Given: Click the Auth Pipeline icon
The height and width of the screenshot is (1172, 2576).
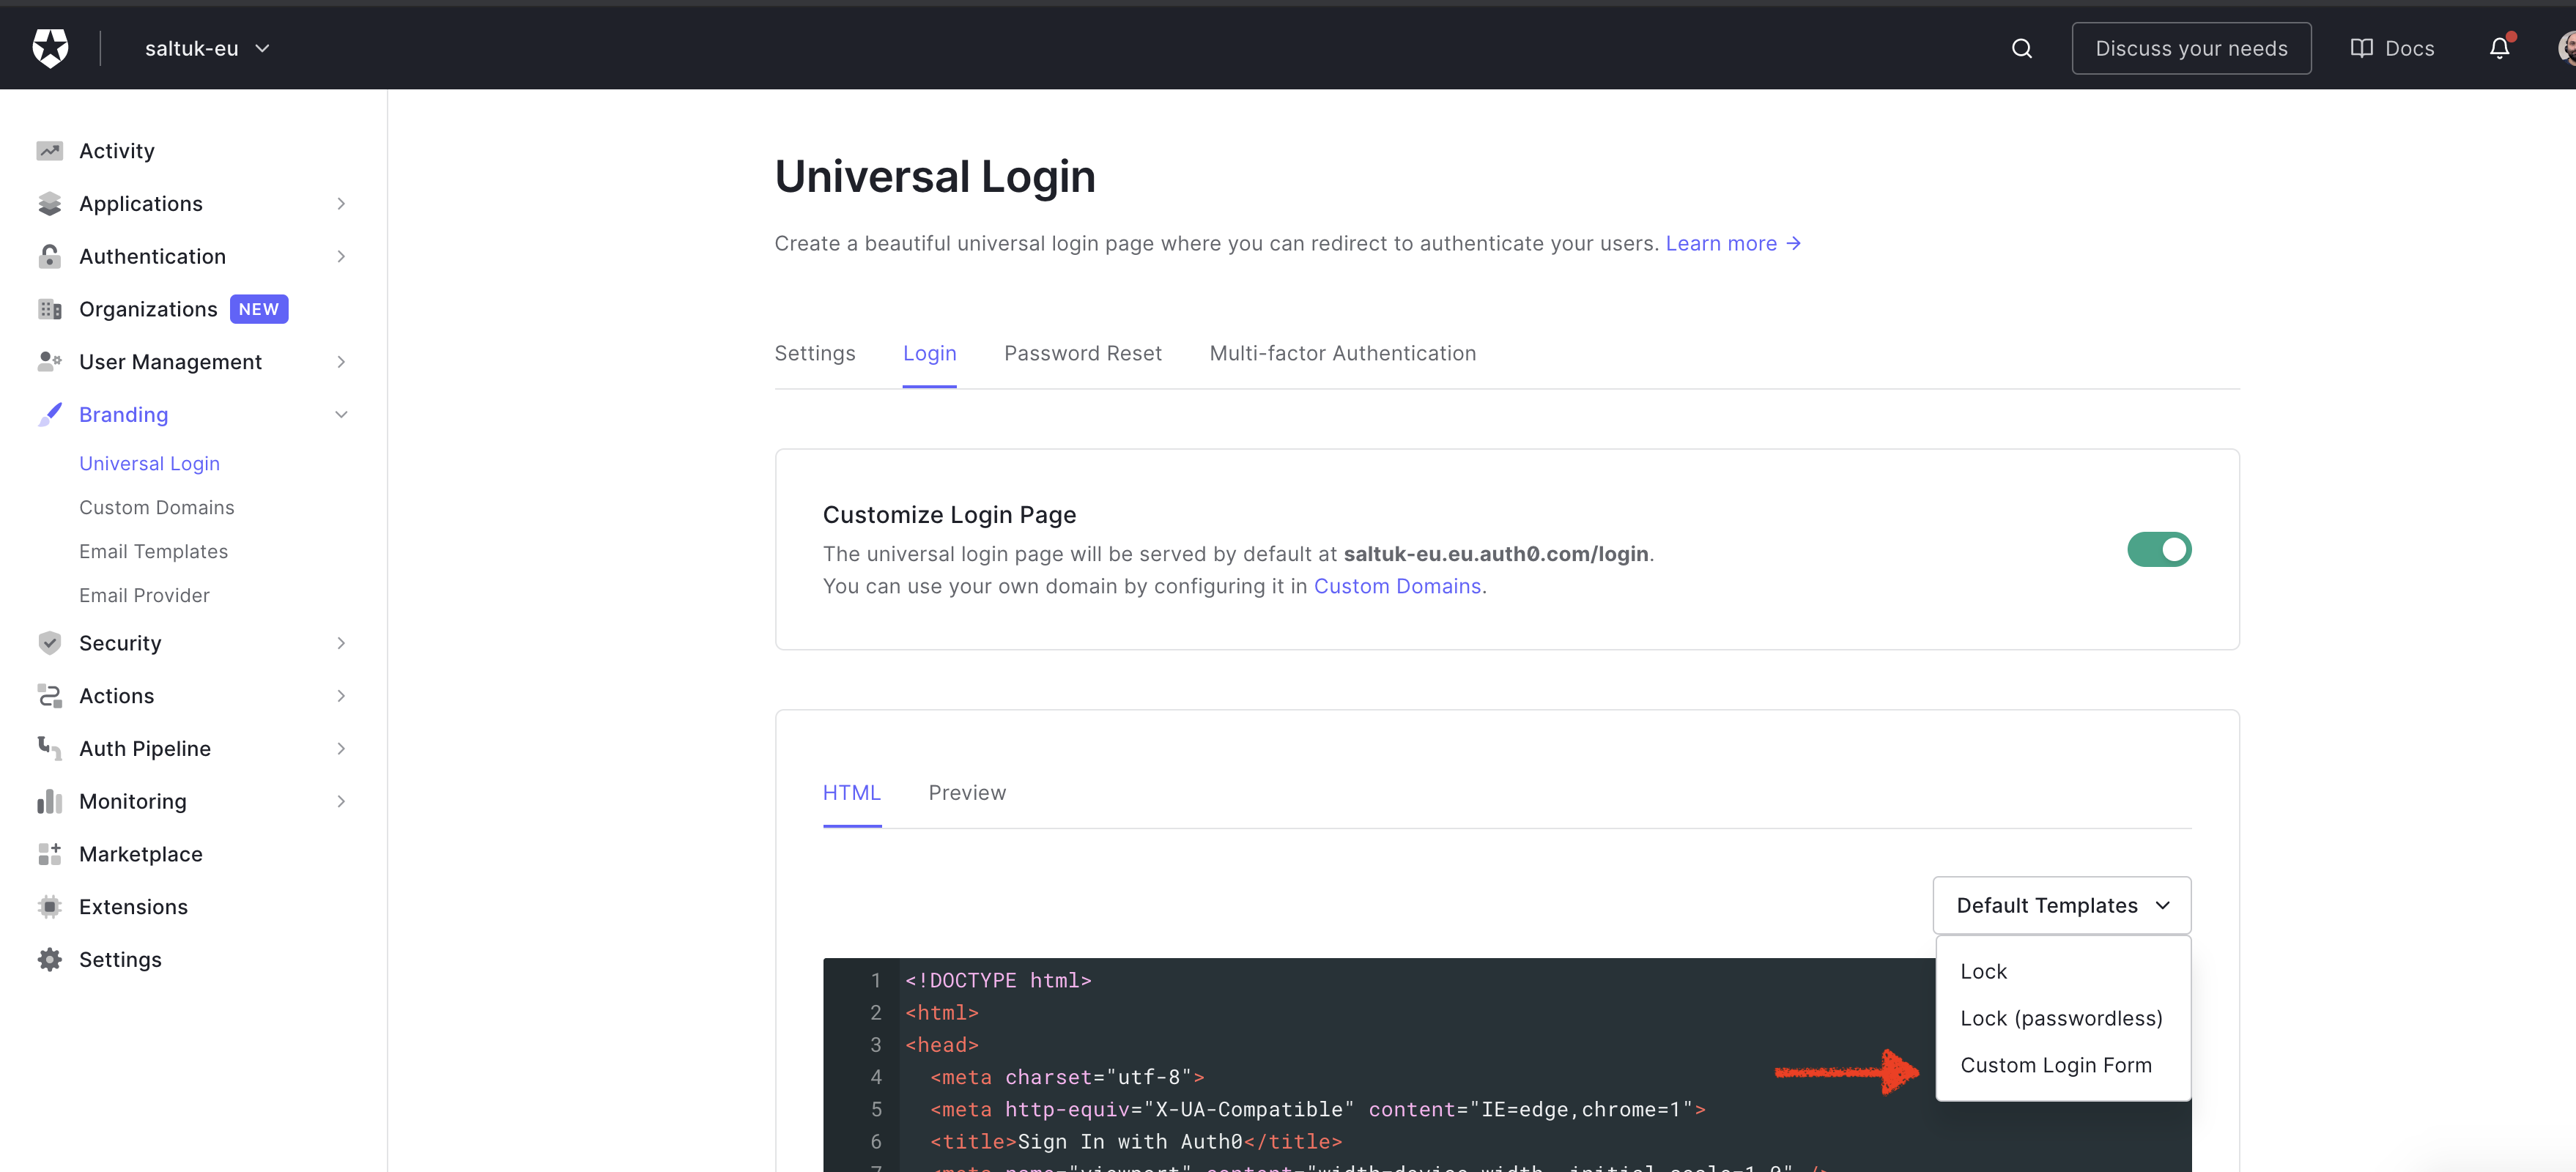Looking at the screenshot, I should tap(49, 748).
